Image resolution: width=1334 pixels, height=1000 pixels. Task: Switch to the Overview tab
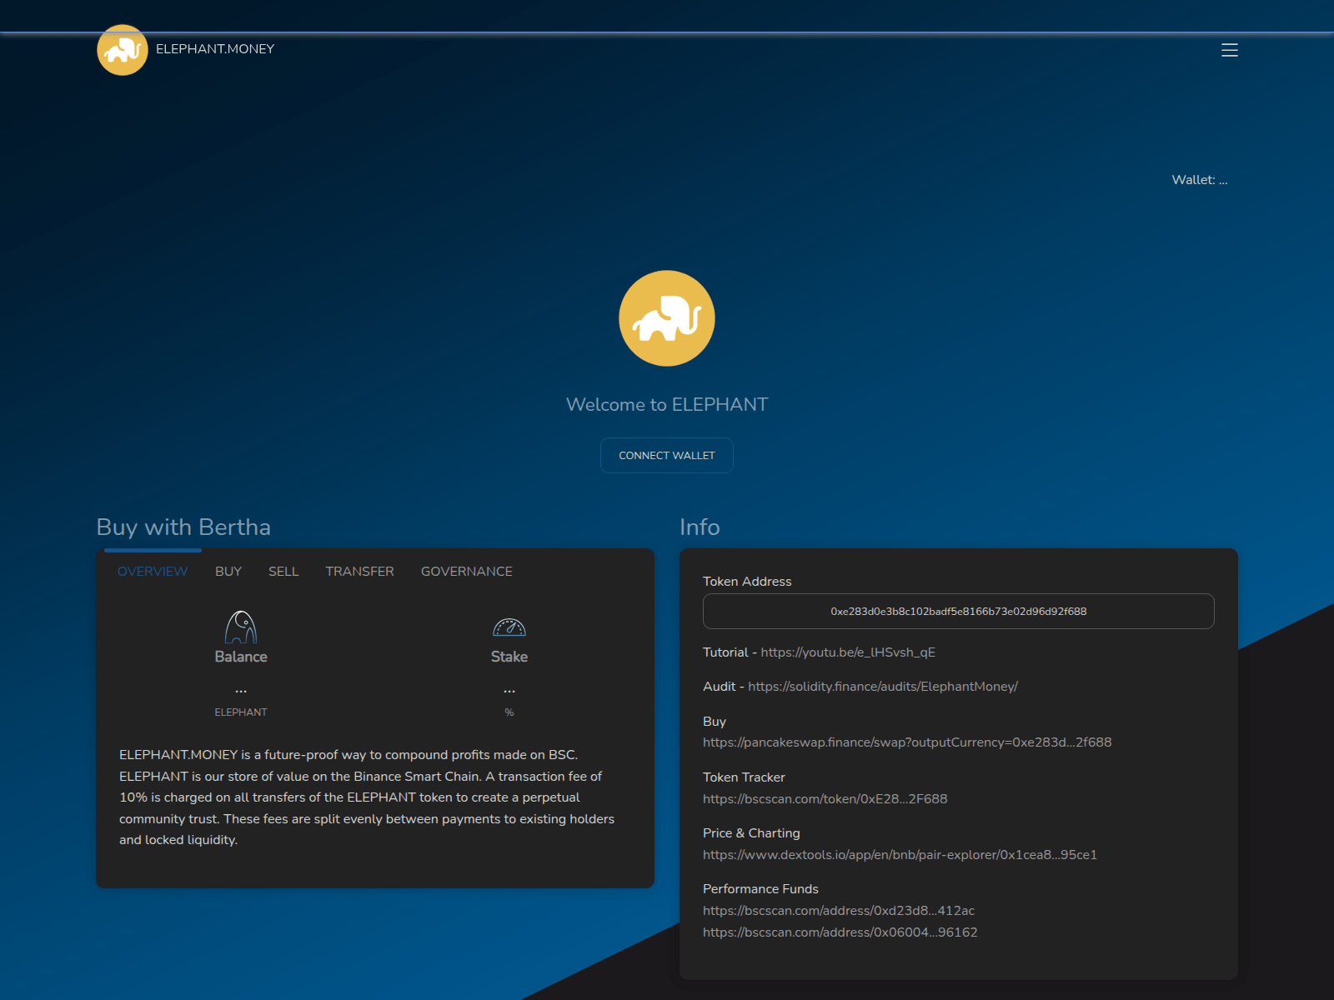tap(153, 572)
